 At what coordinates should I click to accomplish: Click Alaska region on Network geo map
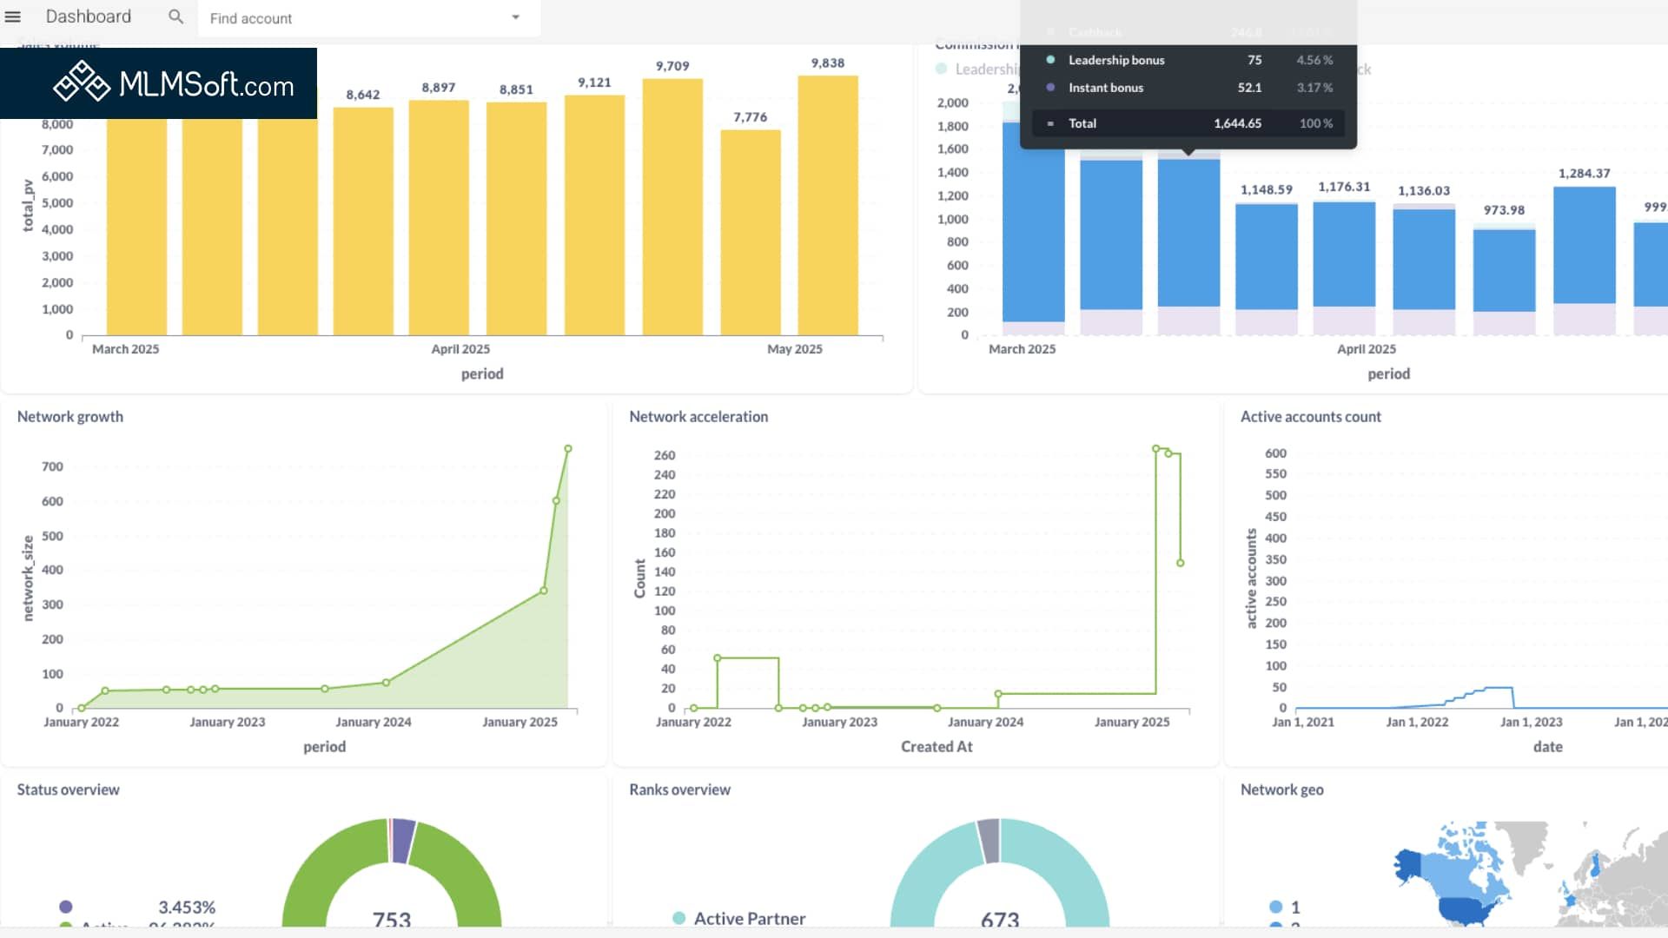point(1407,865)
